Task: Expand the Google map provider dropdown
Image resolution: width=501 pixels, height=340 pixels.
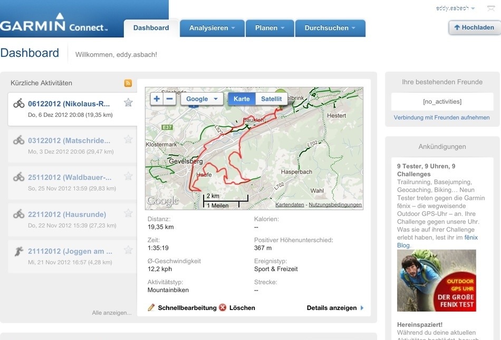Action: tap(203, 99)
